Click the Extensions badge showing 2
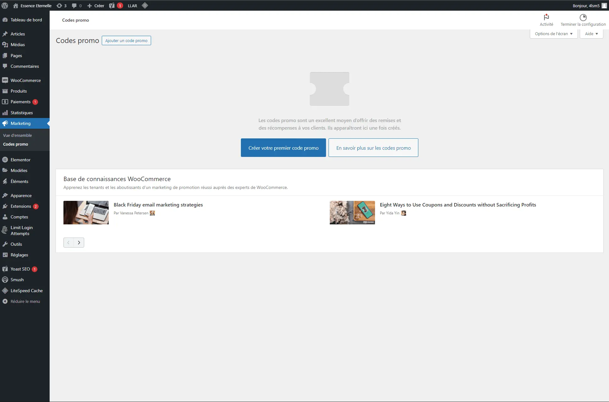609x402 pixels. (x=36, y=206)
